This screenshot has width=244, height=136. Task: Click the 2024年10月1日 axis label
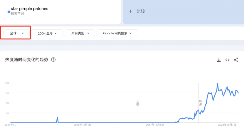click(x=227, y=125)
